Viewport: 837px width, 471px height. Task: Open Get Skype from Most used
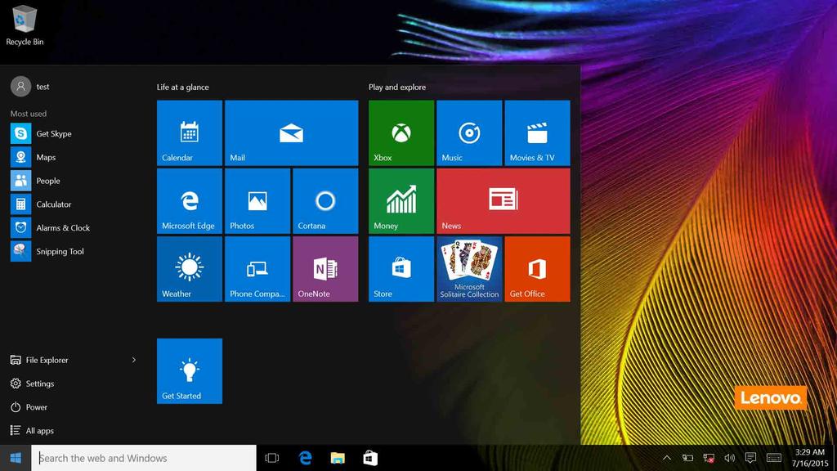74,133
